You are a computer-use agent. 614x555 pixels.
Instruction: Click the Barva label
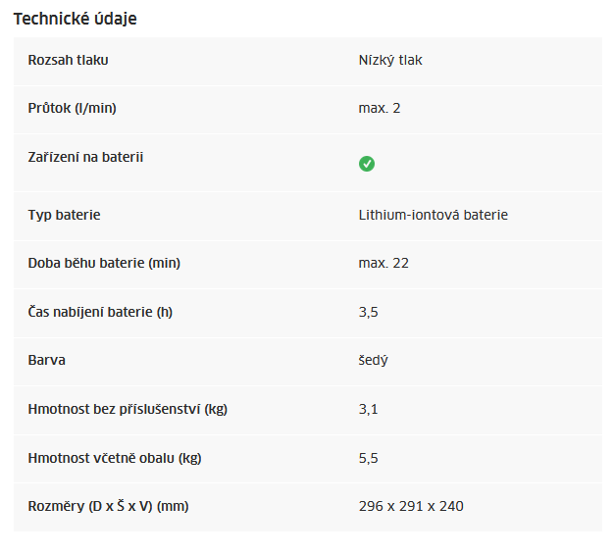coord(47,360)
